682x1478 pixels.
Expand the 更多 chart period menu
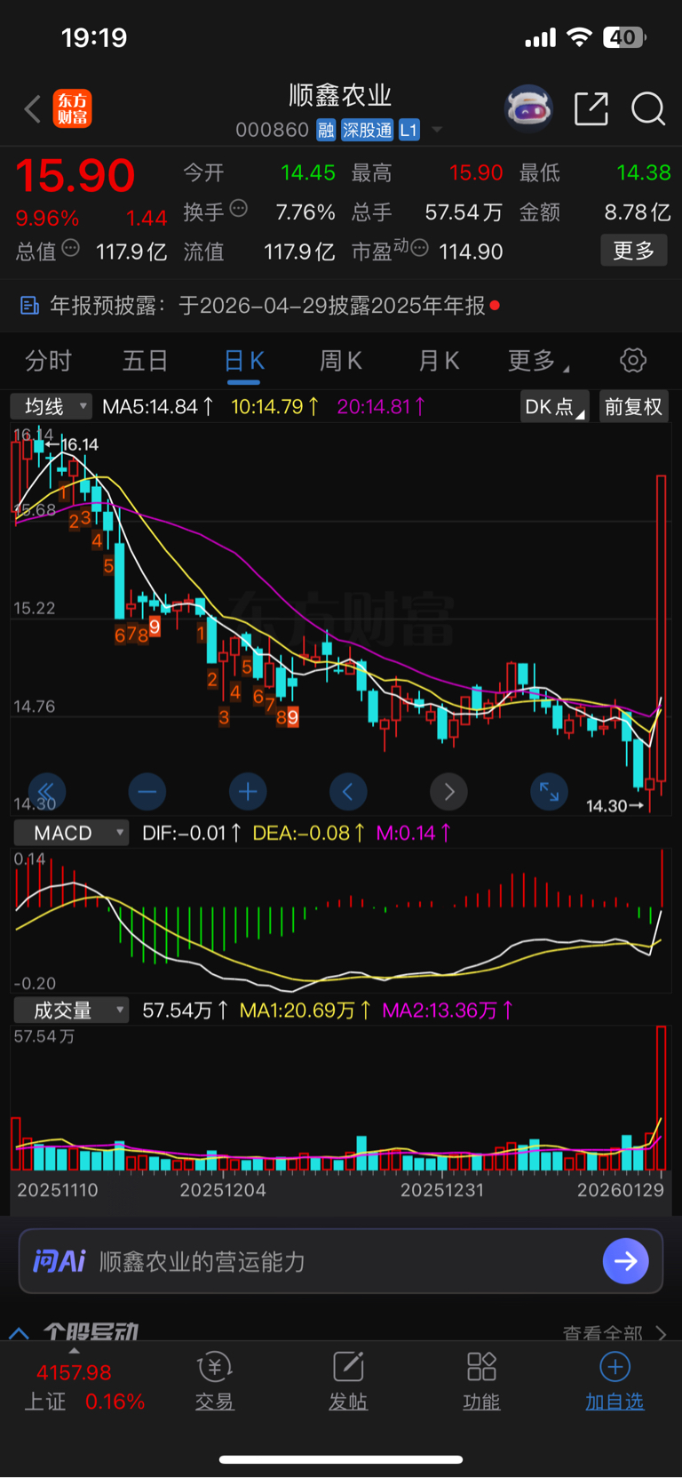[537, 361]
